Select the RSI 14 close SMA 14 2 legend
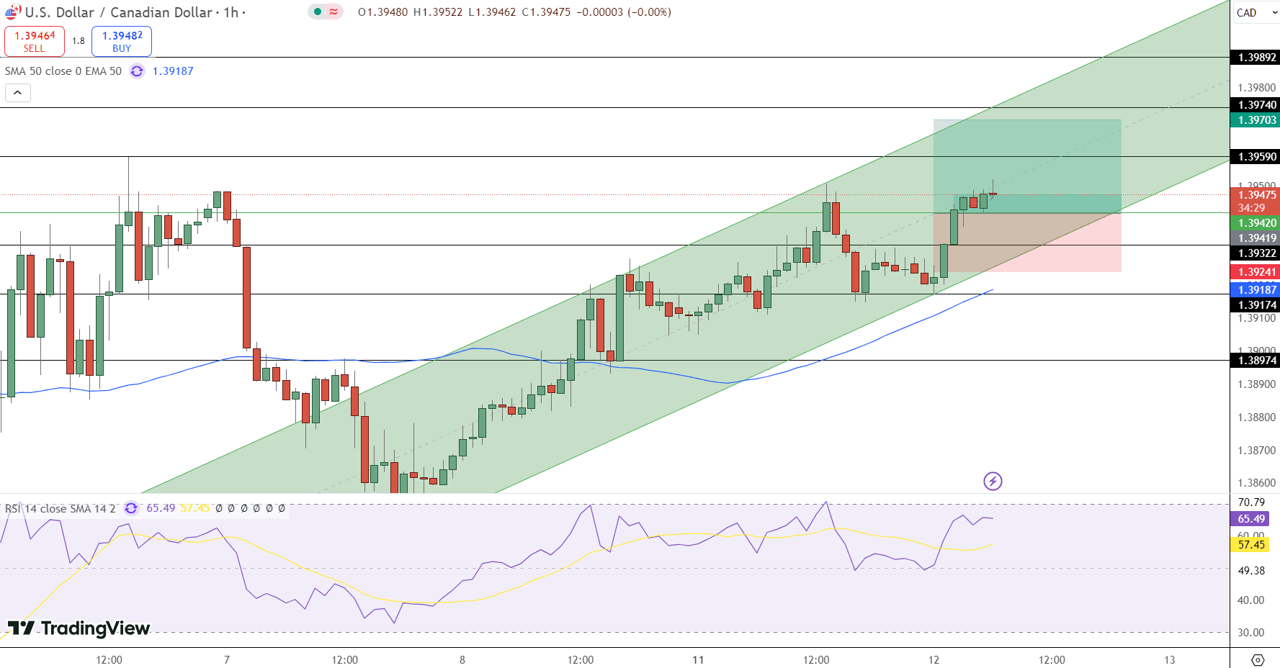Image resolution: width=1280 pixels, height=668 pixels. click(60, 508)
